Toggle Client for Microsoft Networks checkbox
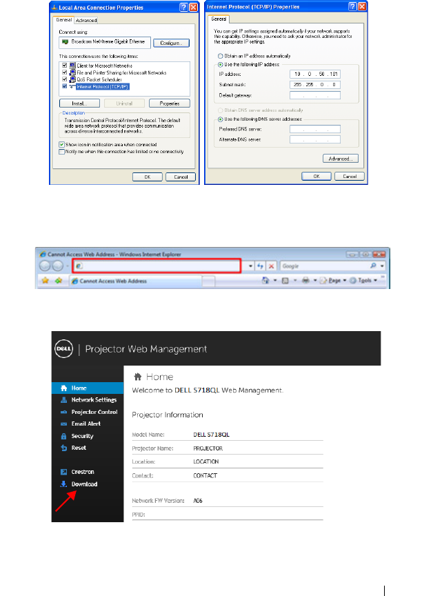This screenshot has width=422, height=596. pyautogui.click(x=65, y=66)
